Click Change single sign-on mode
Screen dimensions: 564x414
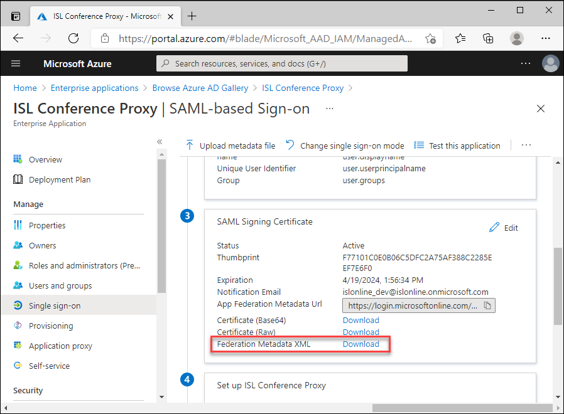344,145
